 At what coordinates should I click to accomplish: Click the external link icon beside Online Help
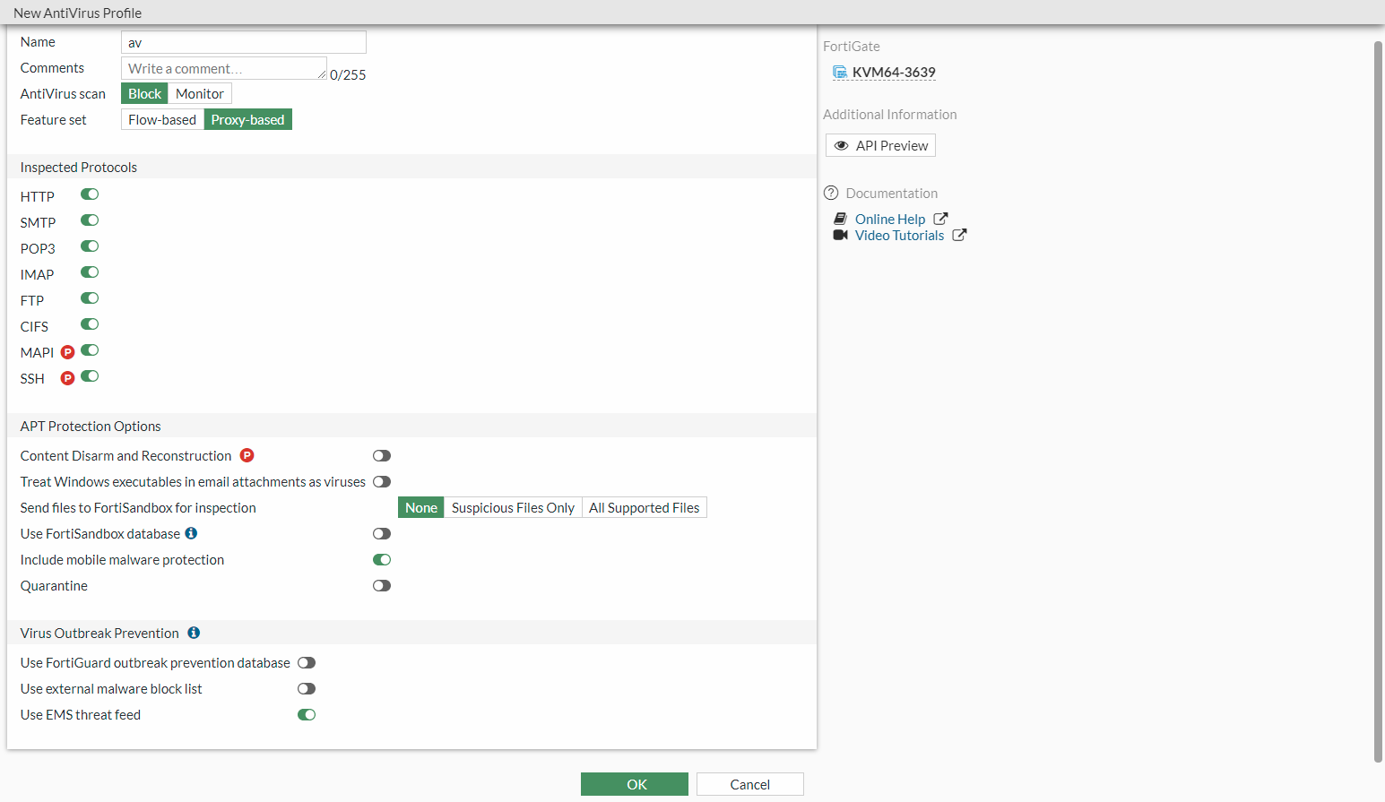pos(940,219)
